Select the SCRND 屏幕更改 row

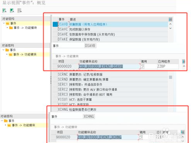coord(110,79)
